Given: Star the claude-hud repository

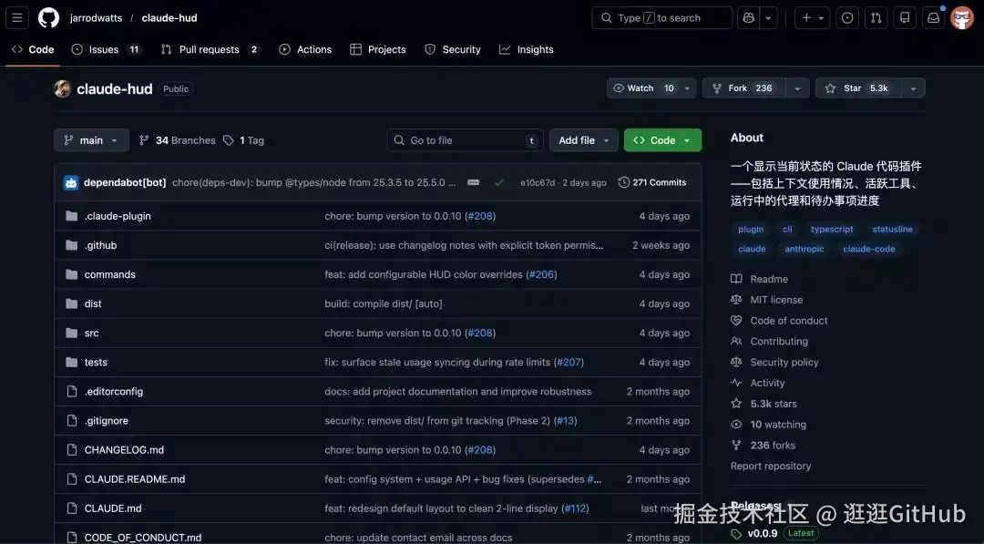Looking at the screenshot, I should coord(858,88).
